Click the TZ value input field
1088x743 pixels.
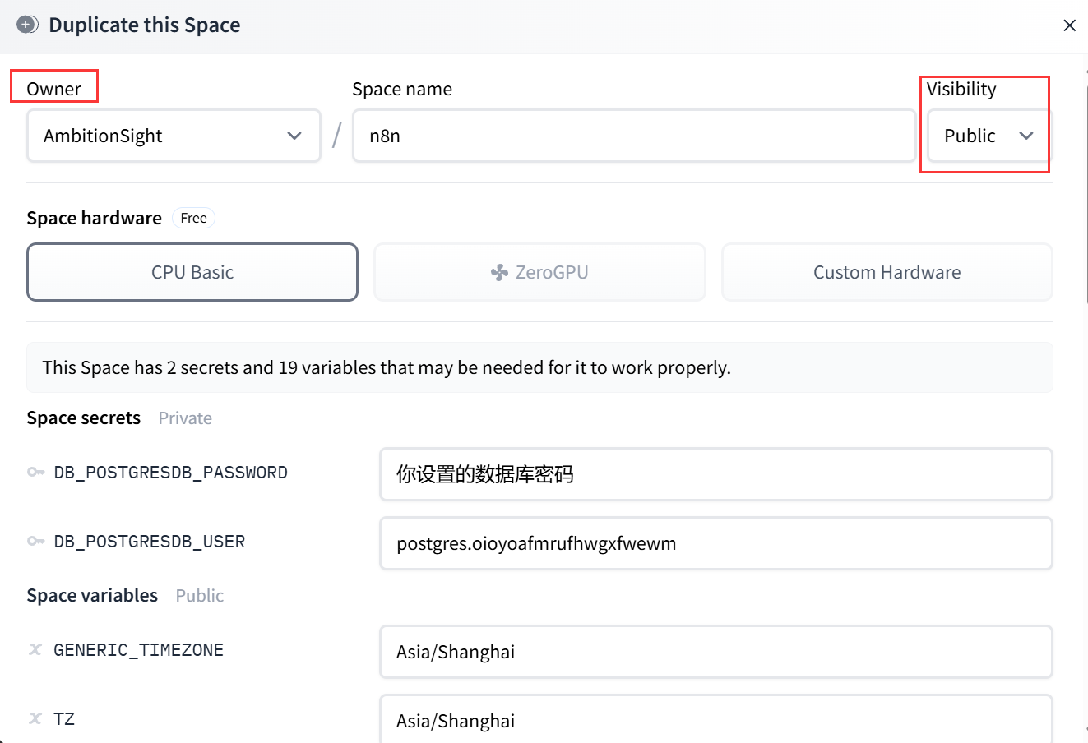coord(715,720)
